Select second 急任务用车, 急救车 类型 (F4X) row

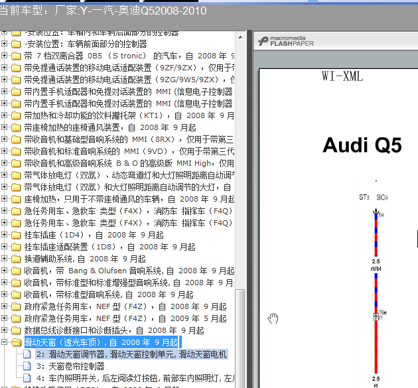click(x=129, y=223)
